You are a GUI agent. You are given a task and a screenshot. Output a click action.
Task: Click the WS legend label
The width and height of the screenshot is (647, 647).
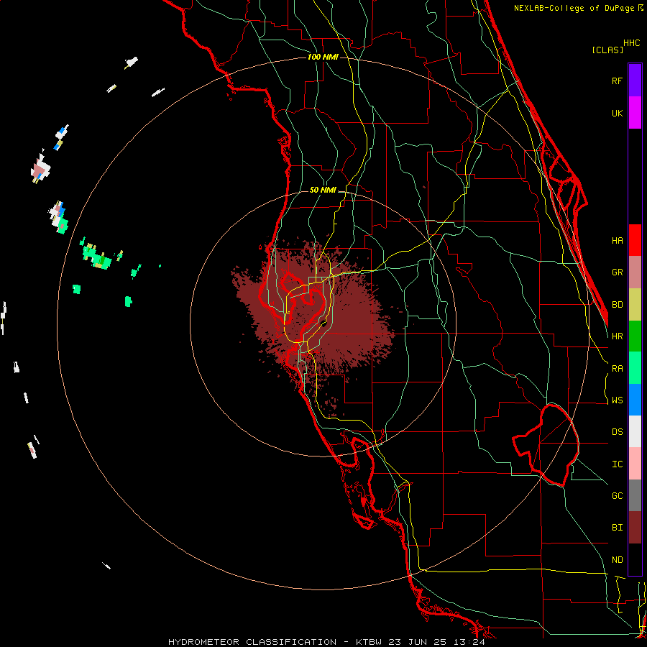617,400
